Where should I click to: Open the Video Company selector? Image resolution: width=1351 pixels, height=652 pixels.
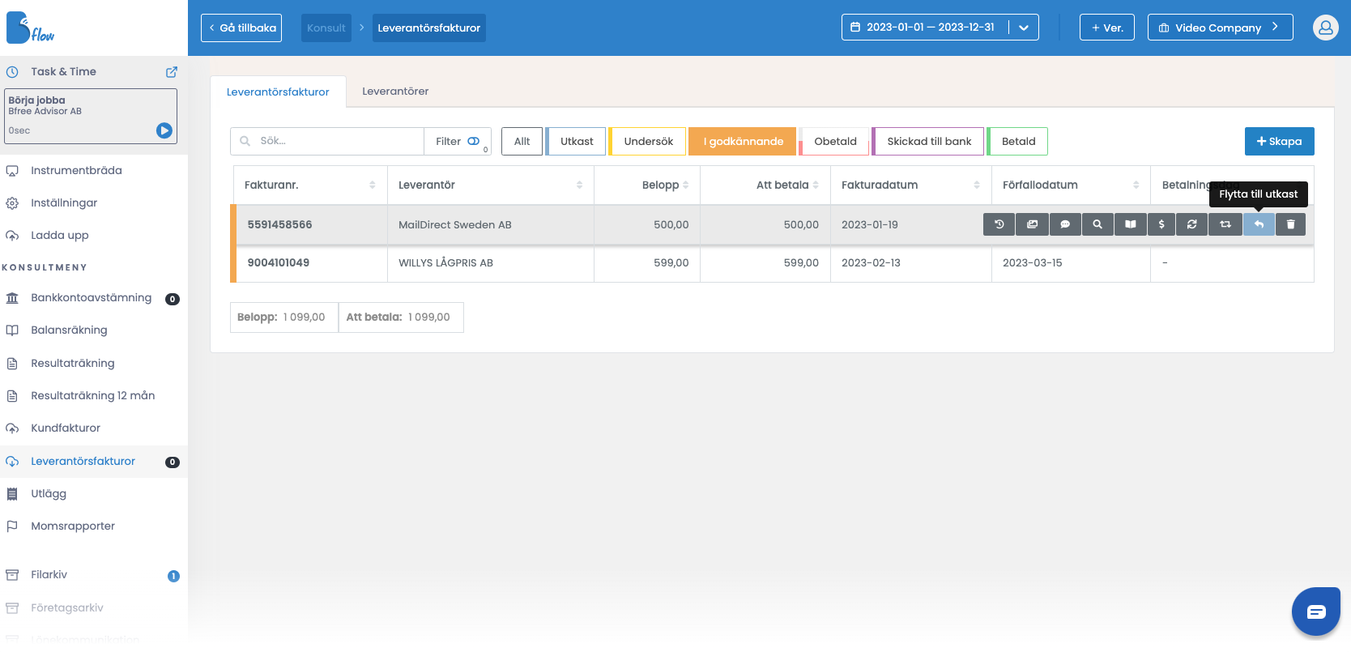point(1220,28)
